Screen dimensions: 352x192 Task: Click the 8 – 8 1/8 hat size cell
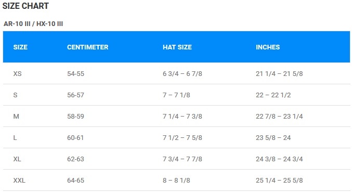tap(176, 181)
